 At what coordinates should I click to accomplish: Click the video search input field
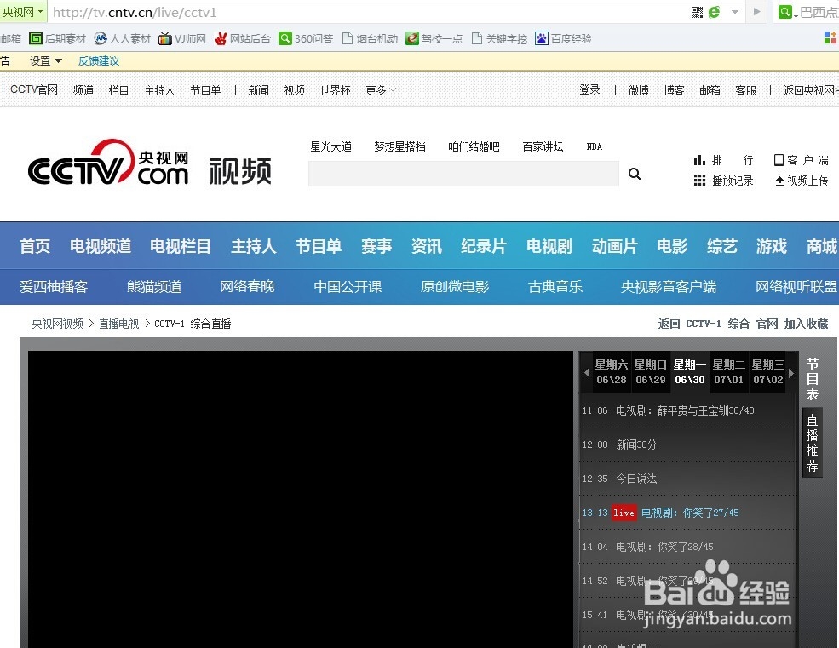pos(463,174)
